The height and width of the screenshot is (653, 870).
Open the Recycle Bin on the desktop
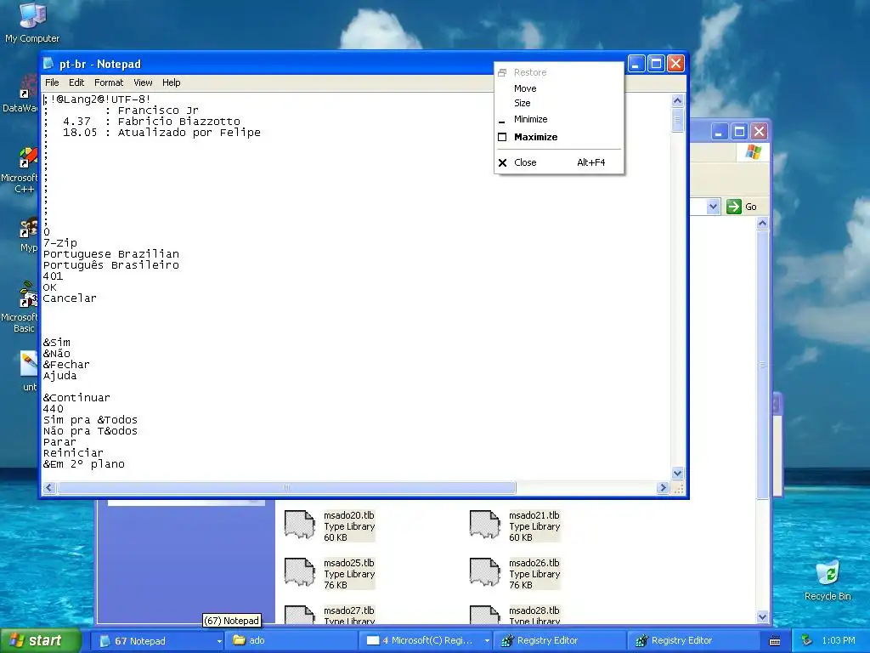click(828, 581)
